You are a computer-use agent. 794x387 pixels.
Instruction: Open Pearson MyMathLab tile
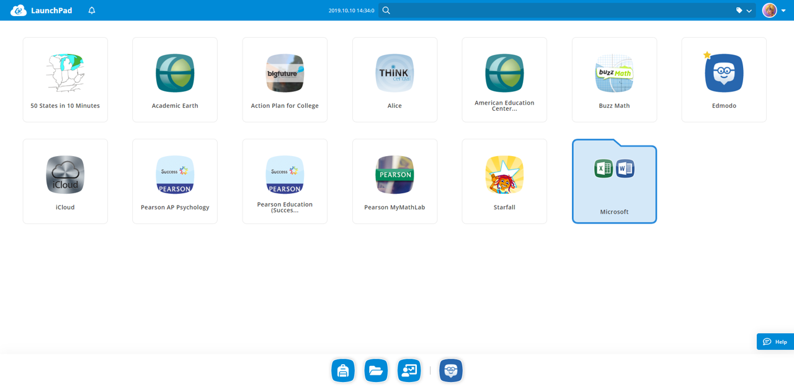point(395,181)
